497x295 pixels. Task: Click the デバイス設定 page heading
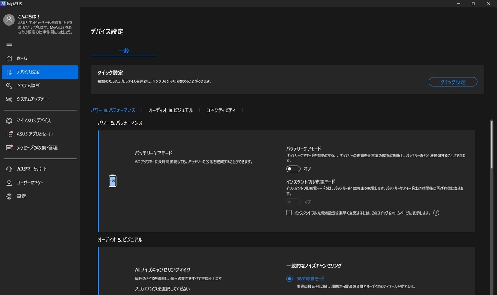[107, 31]
